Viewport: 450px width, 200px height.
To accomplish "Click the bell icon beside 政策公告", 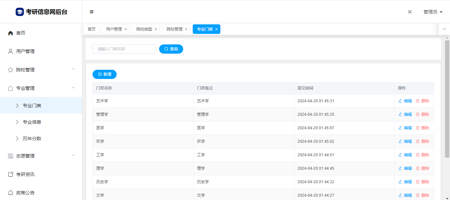I will pos(11,193).
